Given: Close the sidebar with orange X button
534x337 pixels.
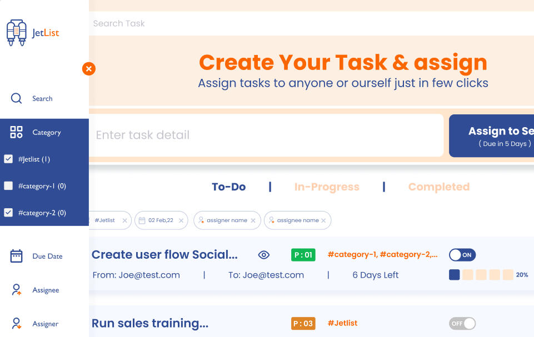Looking at the screenshot, I should pyautogui.click(x=88, y=69).
